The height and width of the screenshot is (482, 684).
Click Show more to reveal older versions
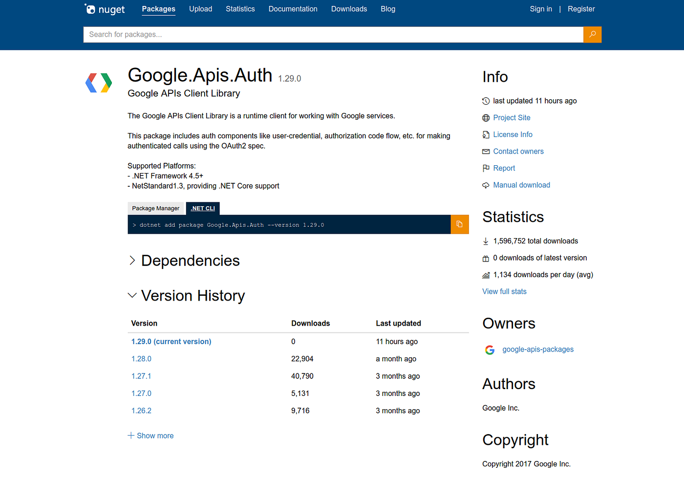tap(150, 435)
